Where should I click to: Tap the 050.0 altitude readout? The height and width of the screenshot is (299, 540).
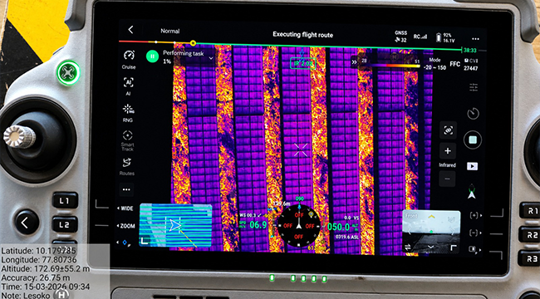pos(338,227)
